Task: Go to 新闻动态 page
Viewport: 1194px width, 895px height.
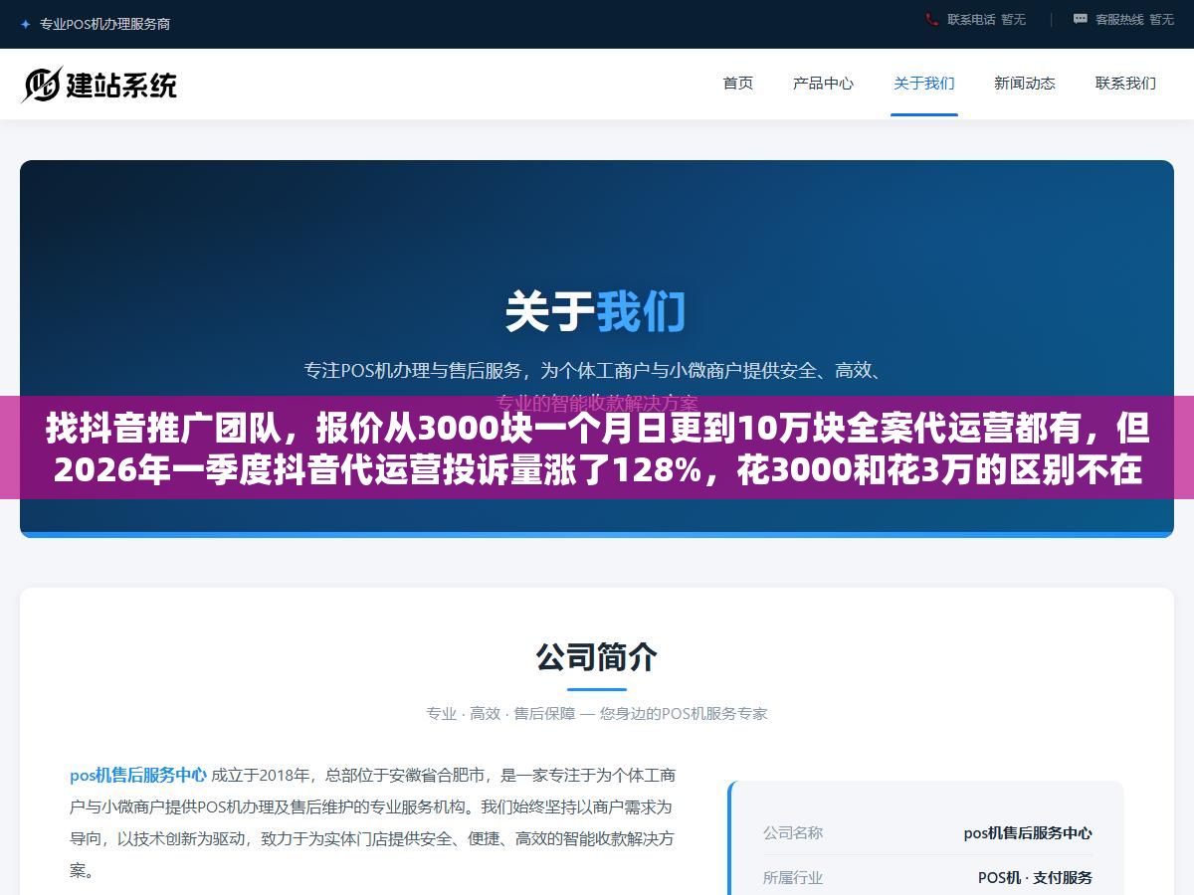Action: point(1025,84)
